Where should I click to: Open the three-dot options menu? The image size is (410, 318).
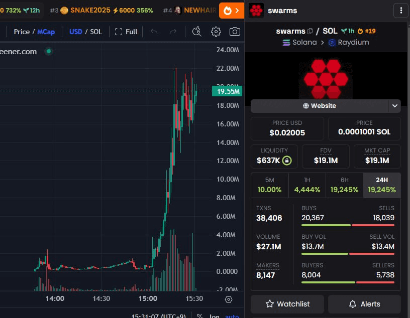tap(400, 10)
